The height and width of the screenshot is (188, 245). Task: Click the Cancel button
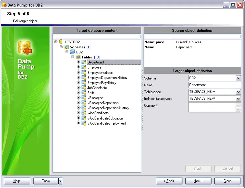[228, 169]
